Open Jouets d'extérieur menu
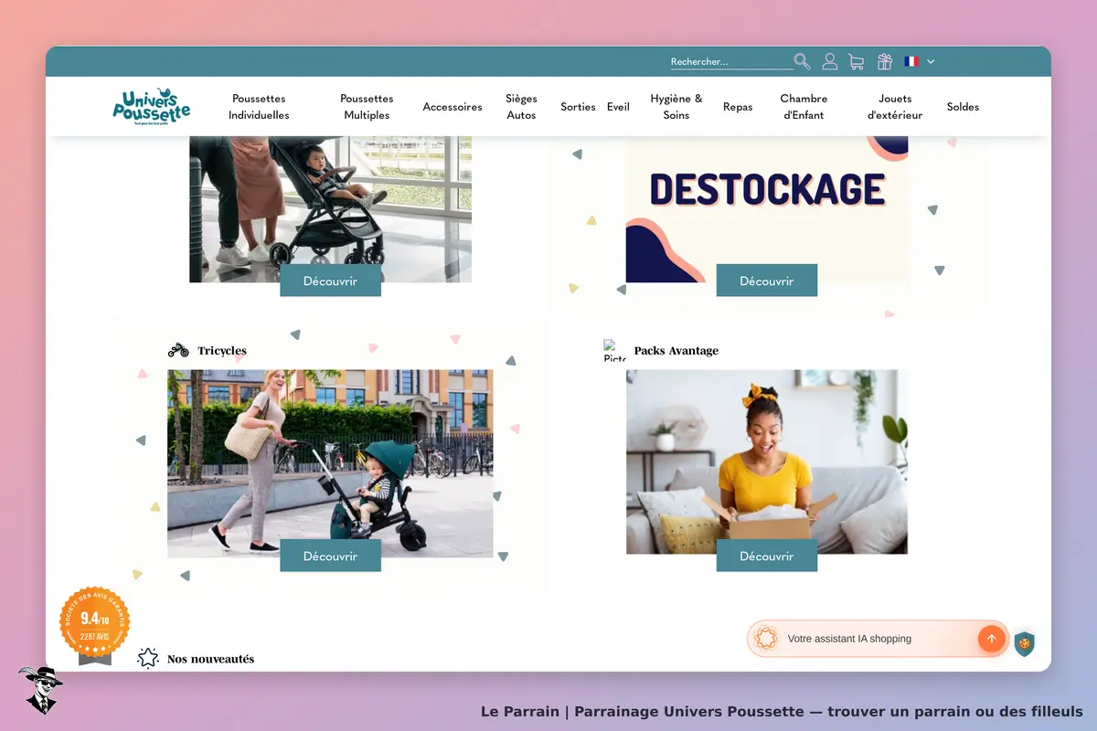The width and height of the screenshot is (1097, 731). 895,107
